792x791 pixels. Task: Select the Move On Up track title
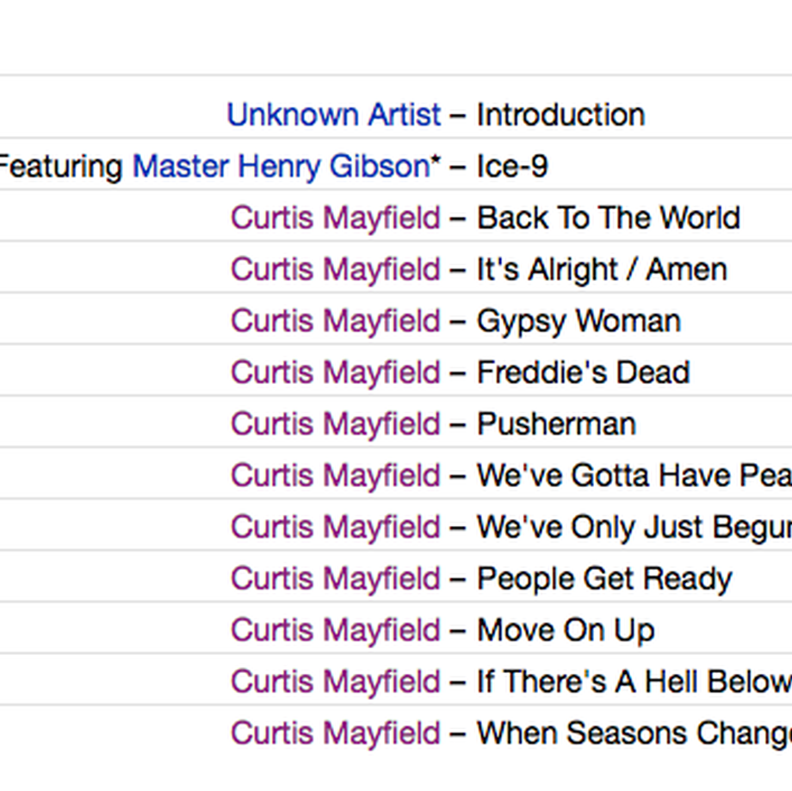[566, 631]
